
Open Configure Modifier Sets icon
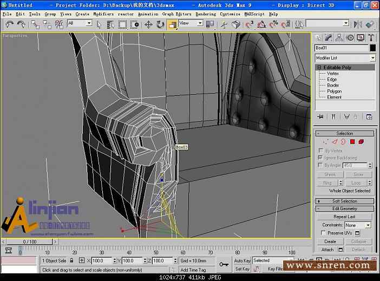point(369,117)
